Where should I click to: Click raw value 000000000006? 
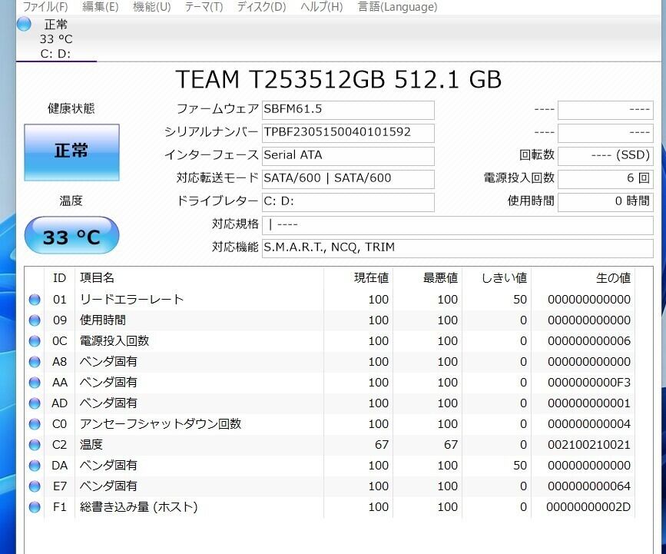(x=588, y=341)
